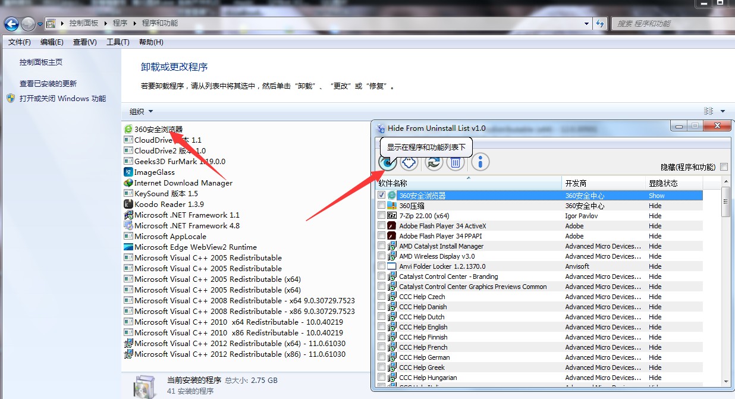
Task: Click the Microsoft .NET Framework 1.1 icon
Action: tap(128, 215)
